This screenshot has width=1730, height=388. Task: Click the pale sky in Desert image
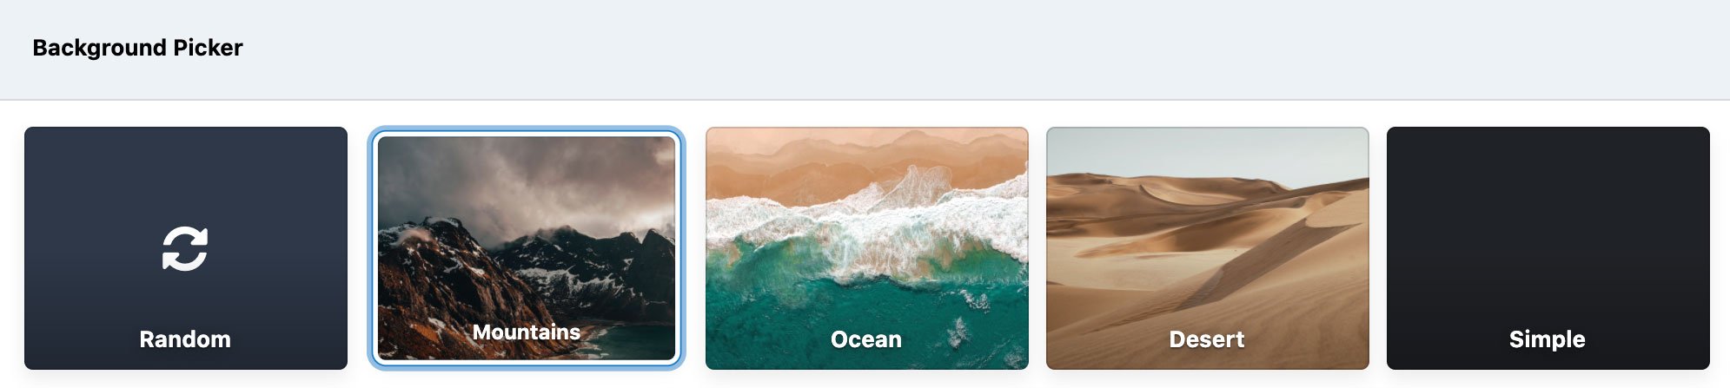click(1208, 152)
